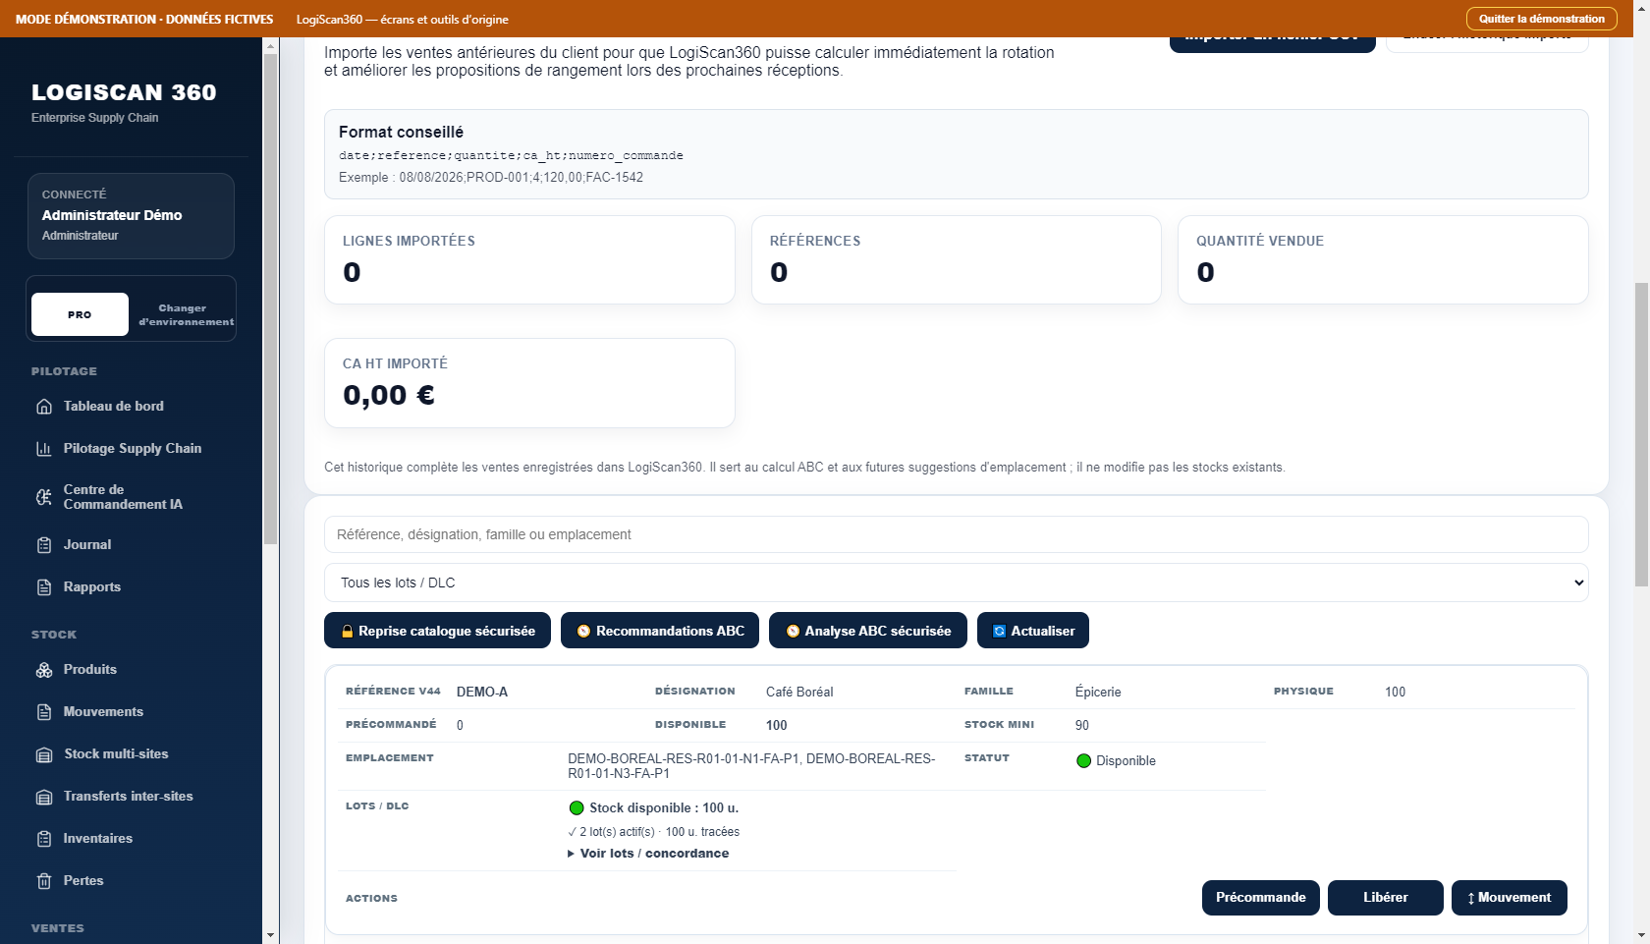
Task: Click Changer d'environnement switch
Action: [185, 314]
